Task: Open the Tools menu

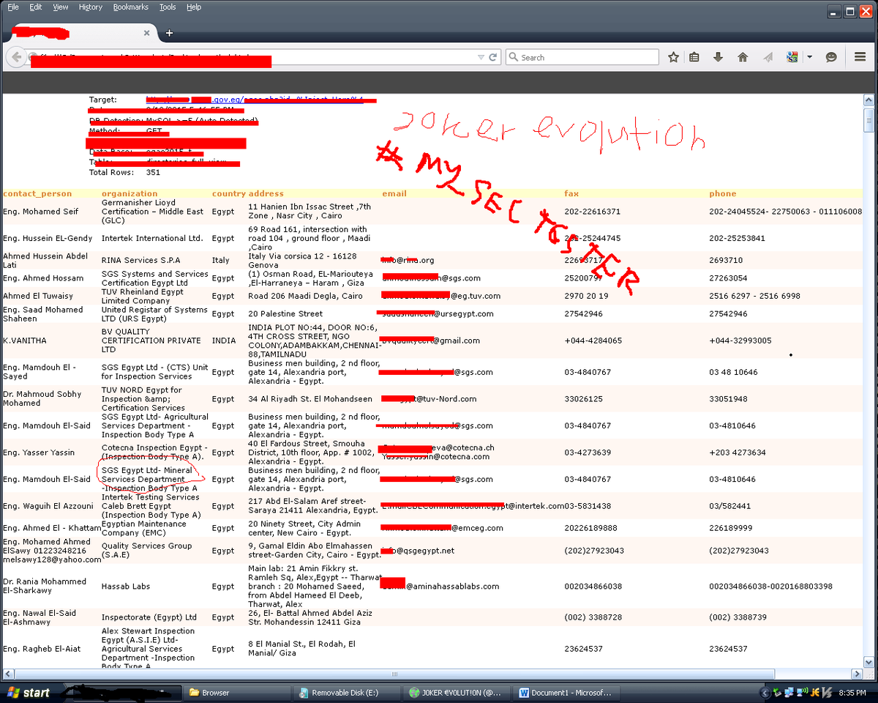Action: point(168,7)
